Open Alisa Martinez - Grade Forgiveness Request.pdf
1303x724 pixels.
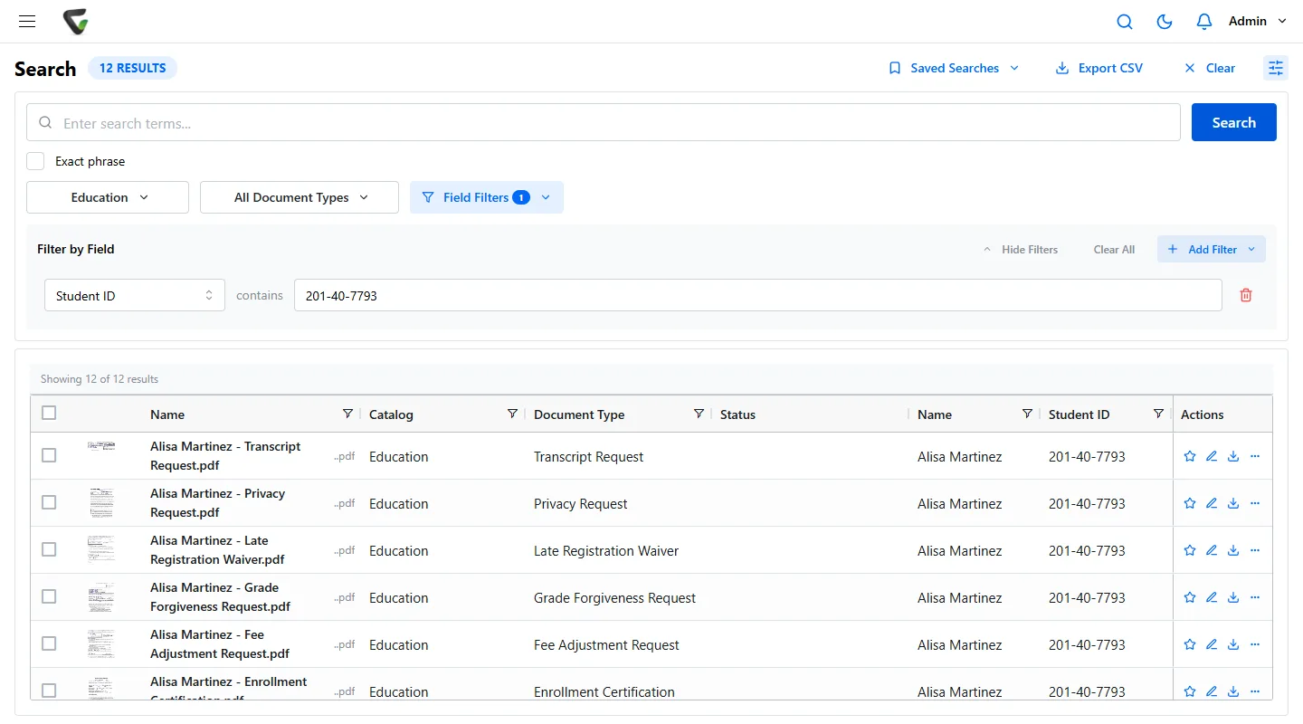(x=221, y=597)
